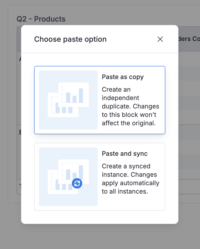Click the 'Choose paste option' dialog heading

coord(70,39)
